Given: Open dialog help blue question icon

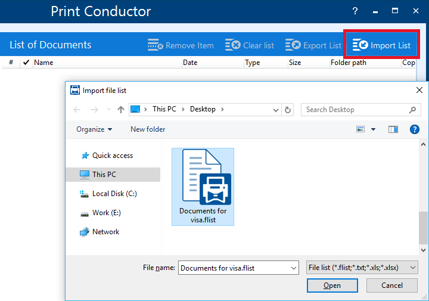Looking at the screenshot, I should pyautogui.click(x=414, y=129).
